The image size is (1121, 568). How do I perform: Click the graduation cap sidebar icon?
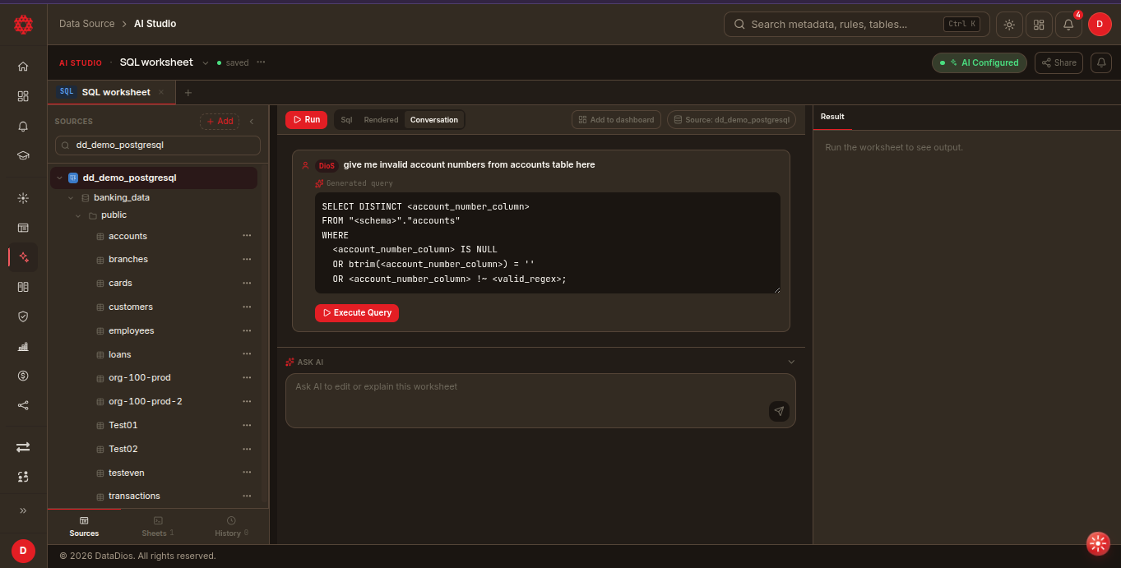coord(23,155)
